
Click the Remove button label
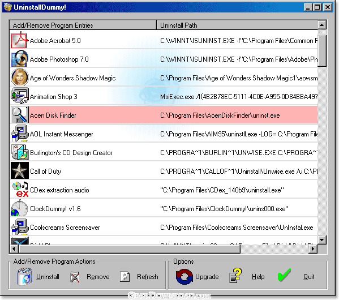pyautogui.click(x=98, y=277)
